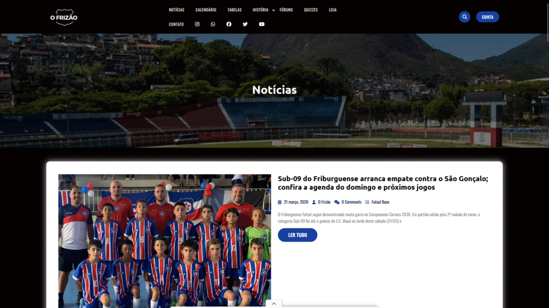This screenshot has width=549, height=308.
Task: Go home via O Frizão logo
Action: 64,17
